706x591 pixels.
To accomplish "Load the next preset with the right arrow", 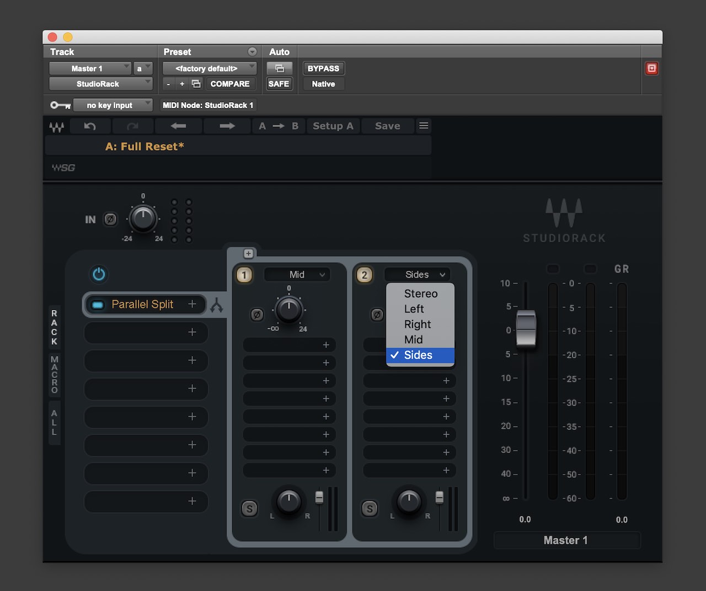I will [227, 126].
